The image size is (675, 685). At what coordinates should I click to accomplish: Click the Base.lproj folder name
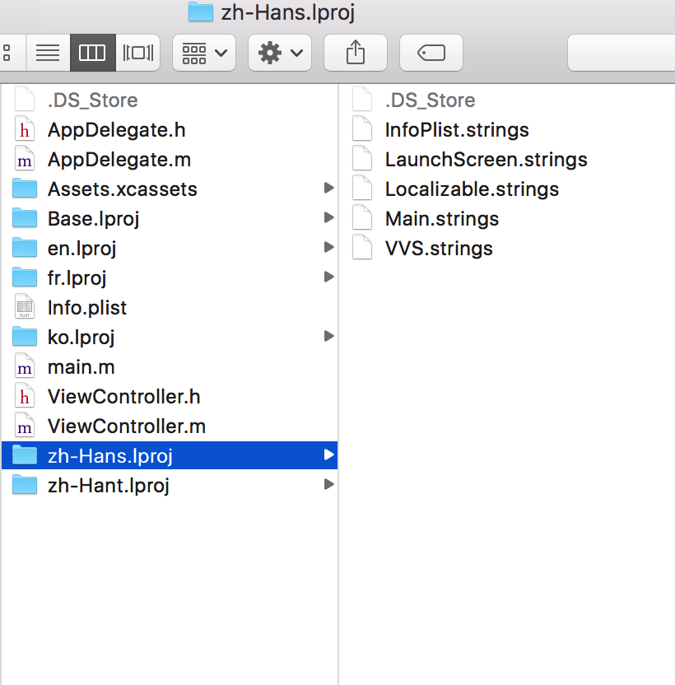(94, 219)
